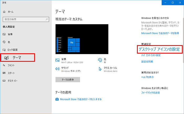Click the current theme preview thumbnail
The image size is (184, 114).
coord(82,39)
